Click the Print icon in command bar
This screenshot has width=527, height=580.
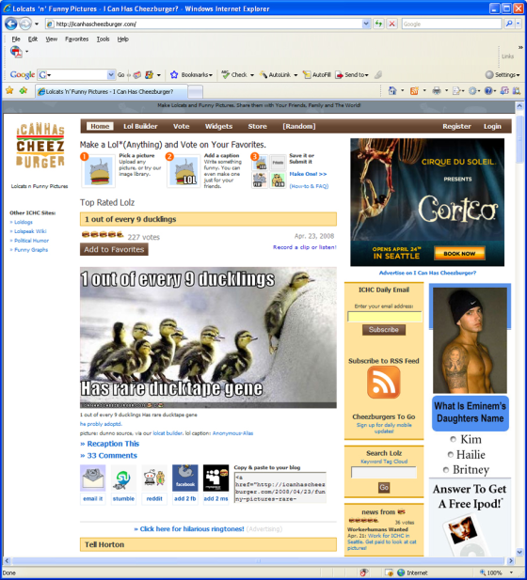click(437, 90)
